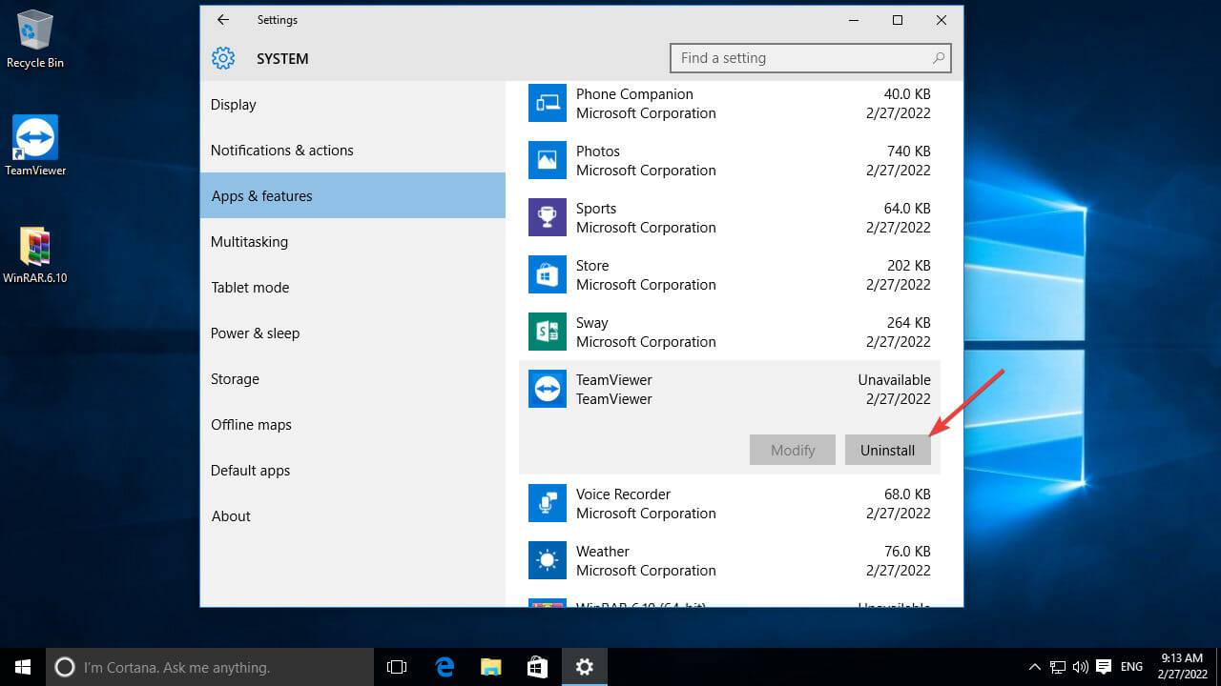1221x686 pixels.
Task: Click the Sports app icon
Action: tap(547, 217)
